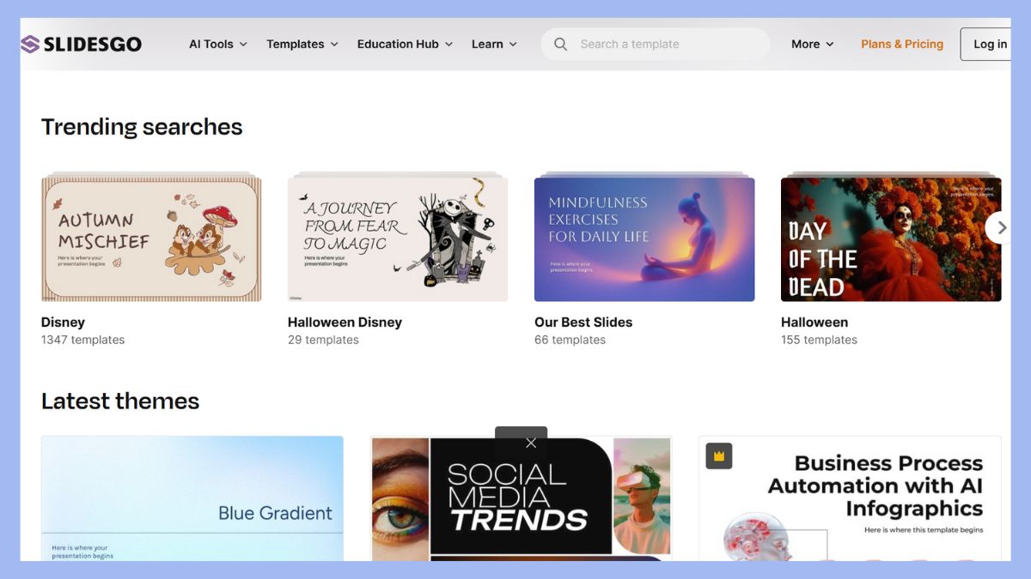Click the Halloween category title

pos(814,323)
